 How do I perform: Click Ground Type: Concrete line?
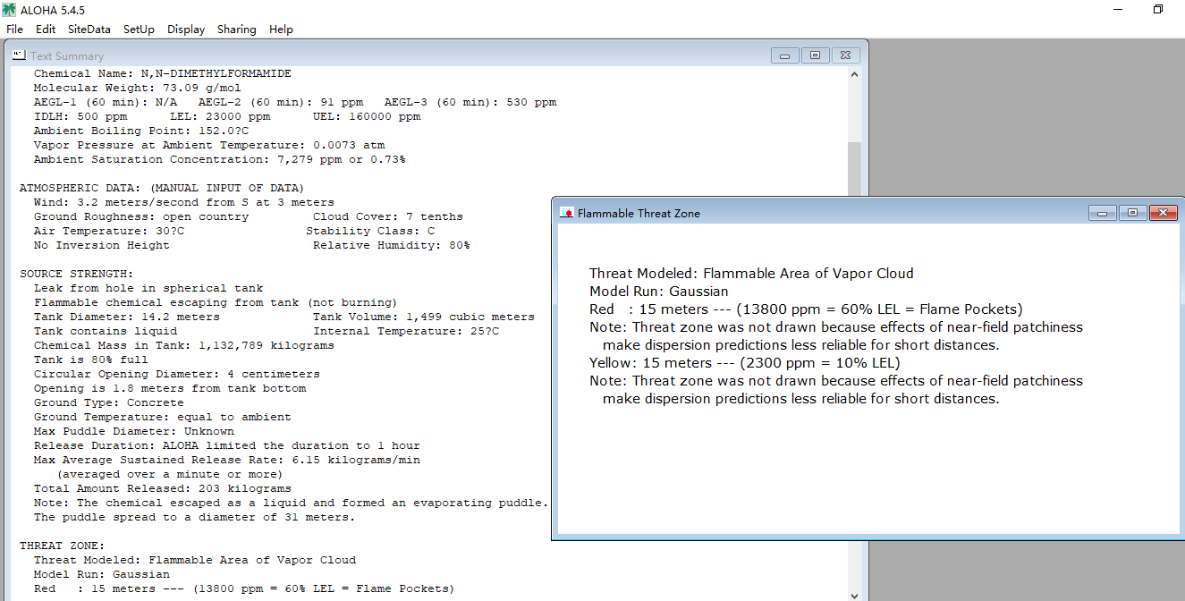click(109, 402)
